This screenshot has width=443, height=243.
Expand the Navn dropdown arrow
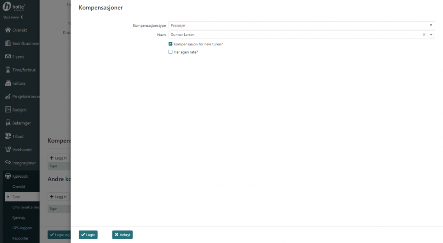[431, 35]
